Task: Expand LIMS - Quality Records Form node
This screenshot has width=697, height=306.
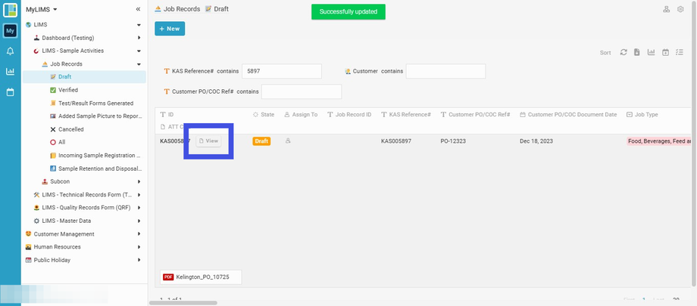Action: click(x=139, y=208)
